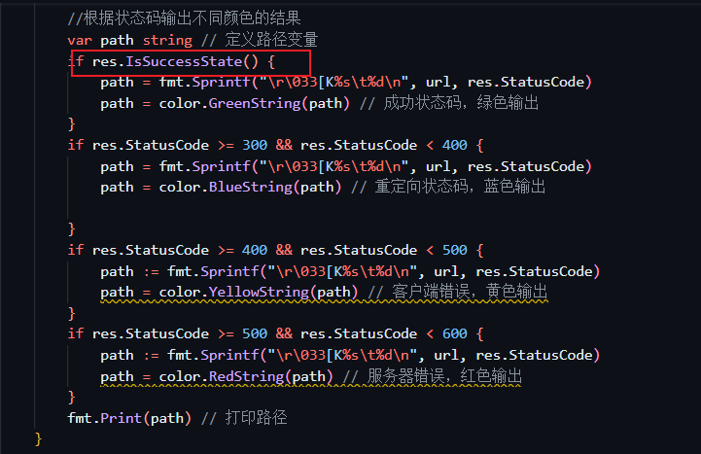701x454 pixels.
Task: Click the comment after the RedString line
Action: pyautogui.click(x=432, y=376)
